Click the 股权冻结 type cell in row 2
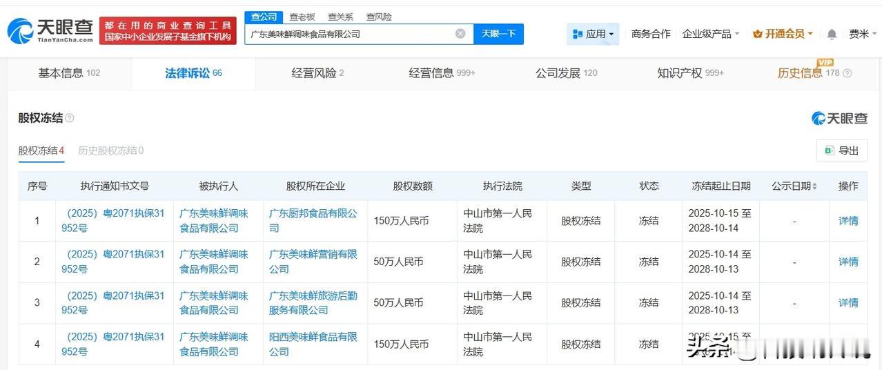882x370 pixels. pyautogui.click(x=581, y=262)
